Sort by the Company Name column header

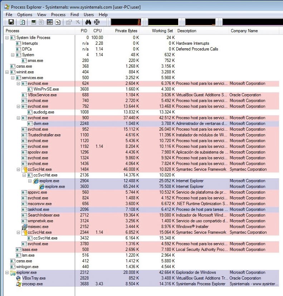(x=254, y=31)
